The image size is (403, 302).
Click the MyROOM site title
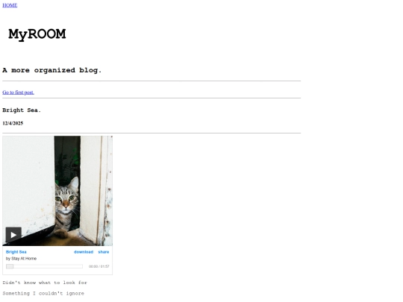[37, 34]
